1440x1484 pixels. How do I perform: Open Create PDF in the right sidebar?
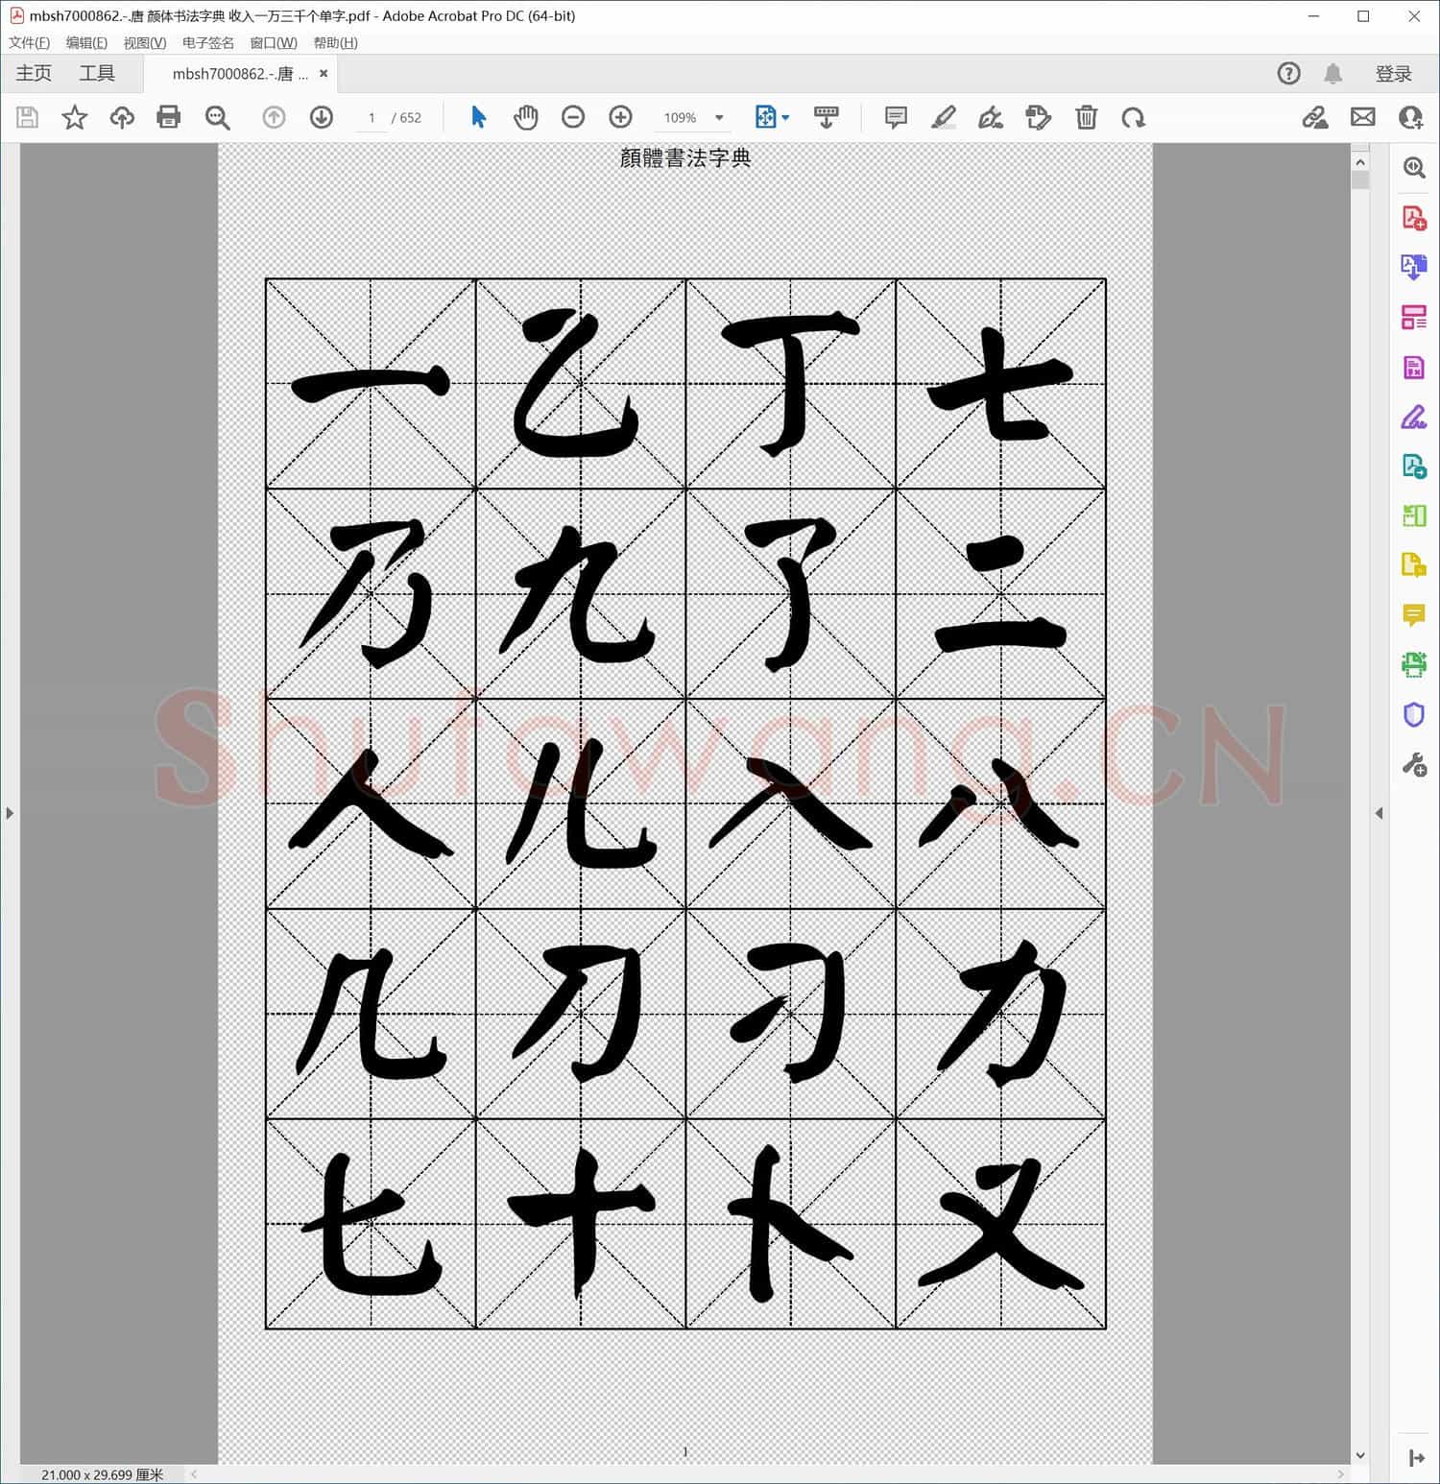1413,219
